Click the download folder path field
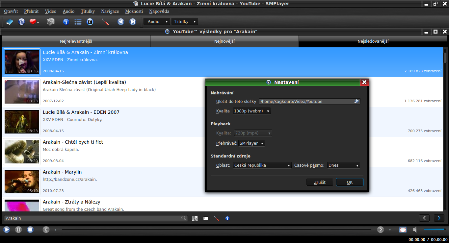This screenshot has width=449, height=243. tap(310, 101)
